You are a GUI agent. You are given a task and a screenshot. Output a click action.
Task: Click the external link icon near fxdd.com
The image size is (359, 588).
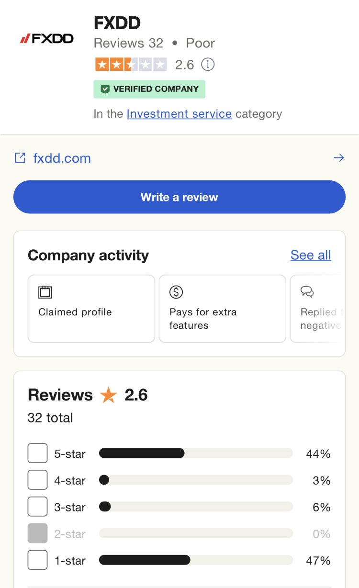coord(20,158)
